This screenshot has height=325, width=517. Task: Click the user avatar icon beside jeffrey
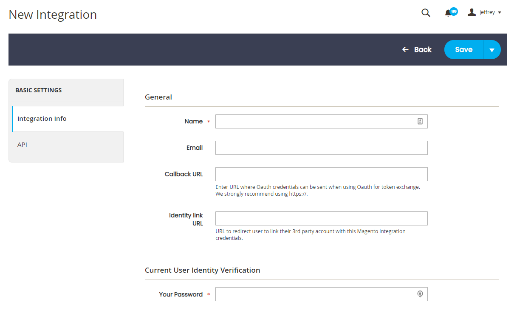(x=472, y=12)
